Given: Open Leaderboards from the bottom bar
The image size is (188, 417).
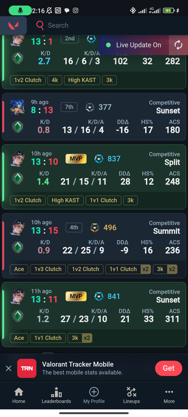Looking at the screenshot, I should pyautogui.click(x=56, y=395).
